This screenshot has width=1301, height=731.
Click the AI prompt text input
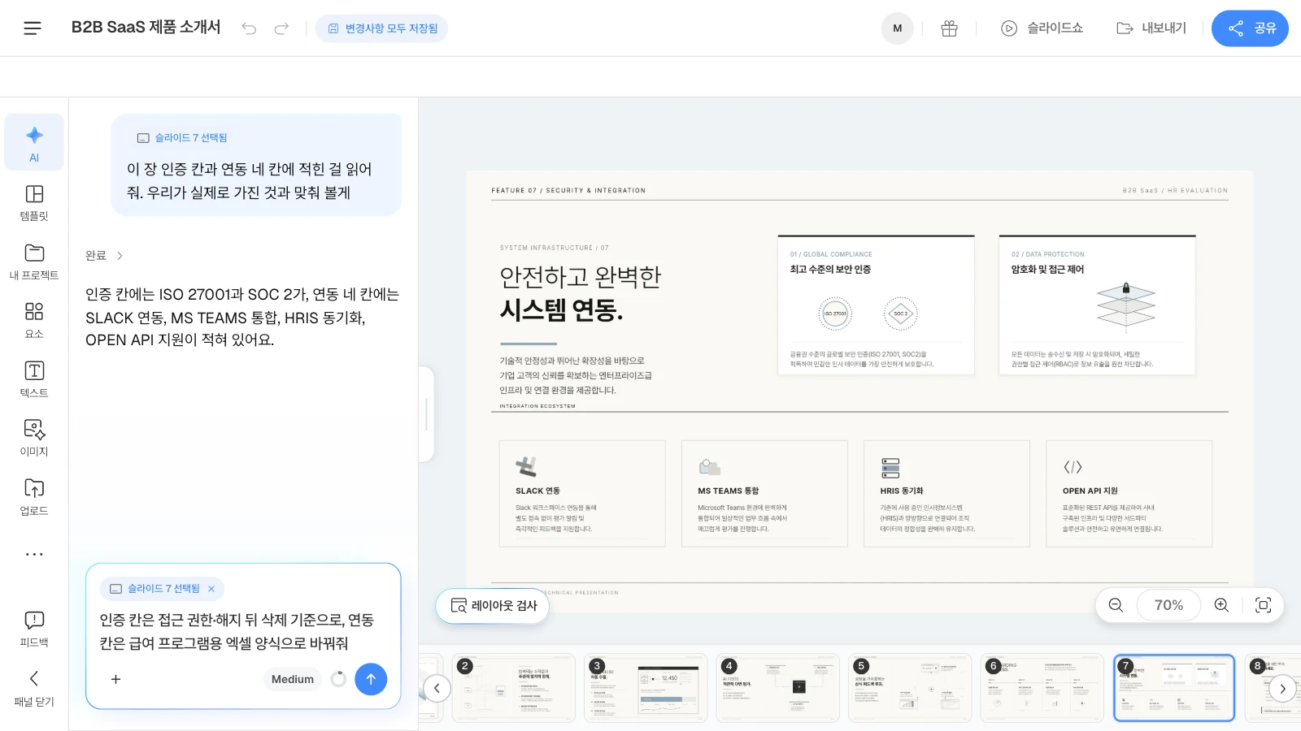pyautogui.click(x=242, y=632)
